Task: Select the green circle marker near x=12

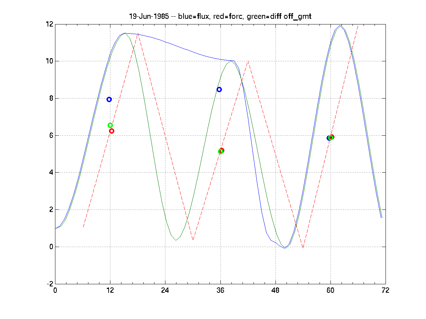Action: coord(110,125)
